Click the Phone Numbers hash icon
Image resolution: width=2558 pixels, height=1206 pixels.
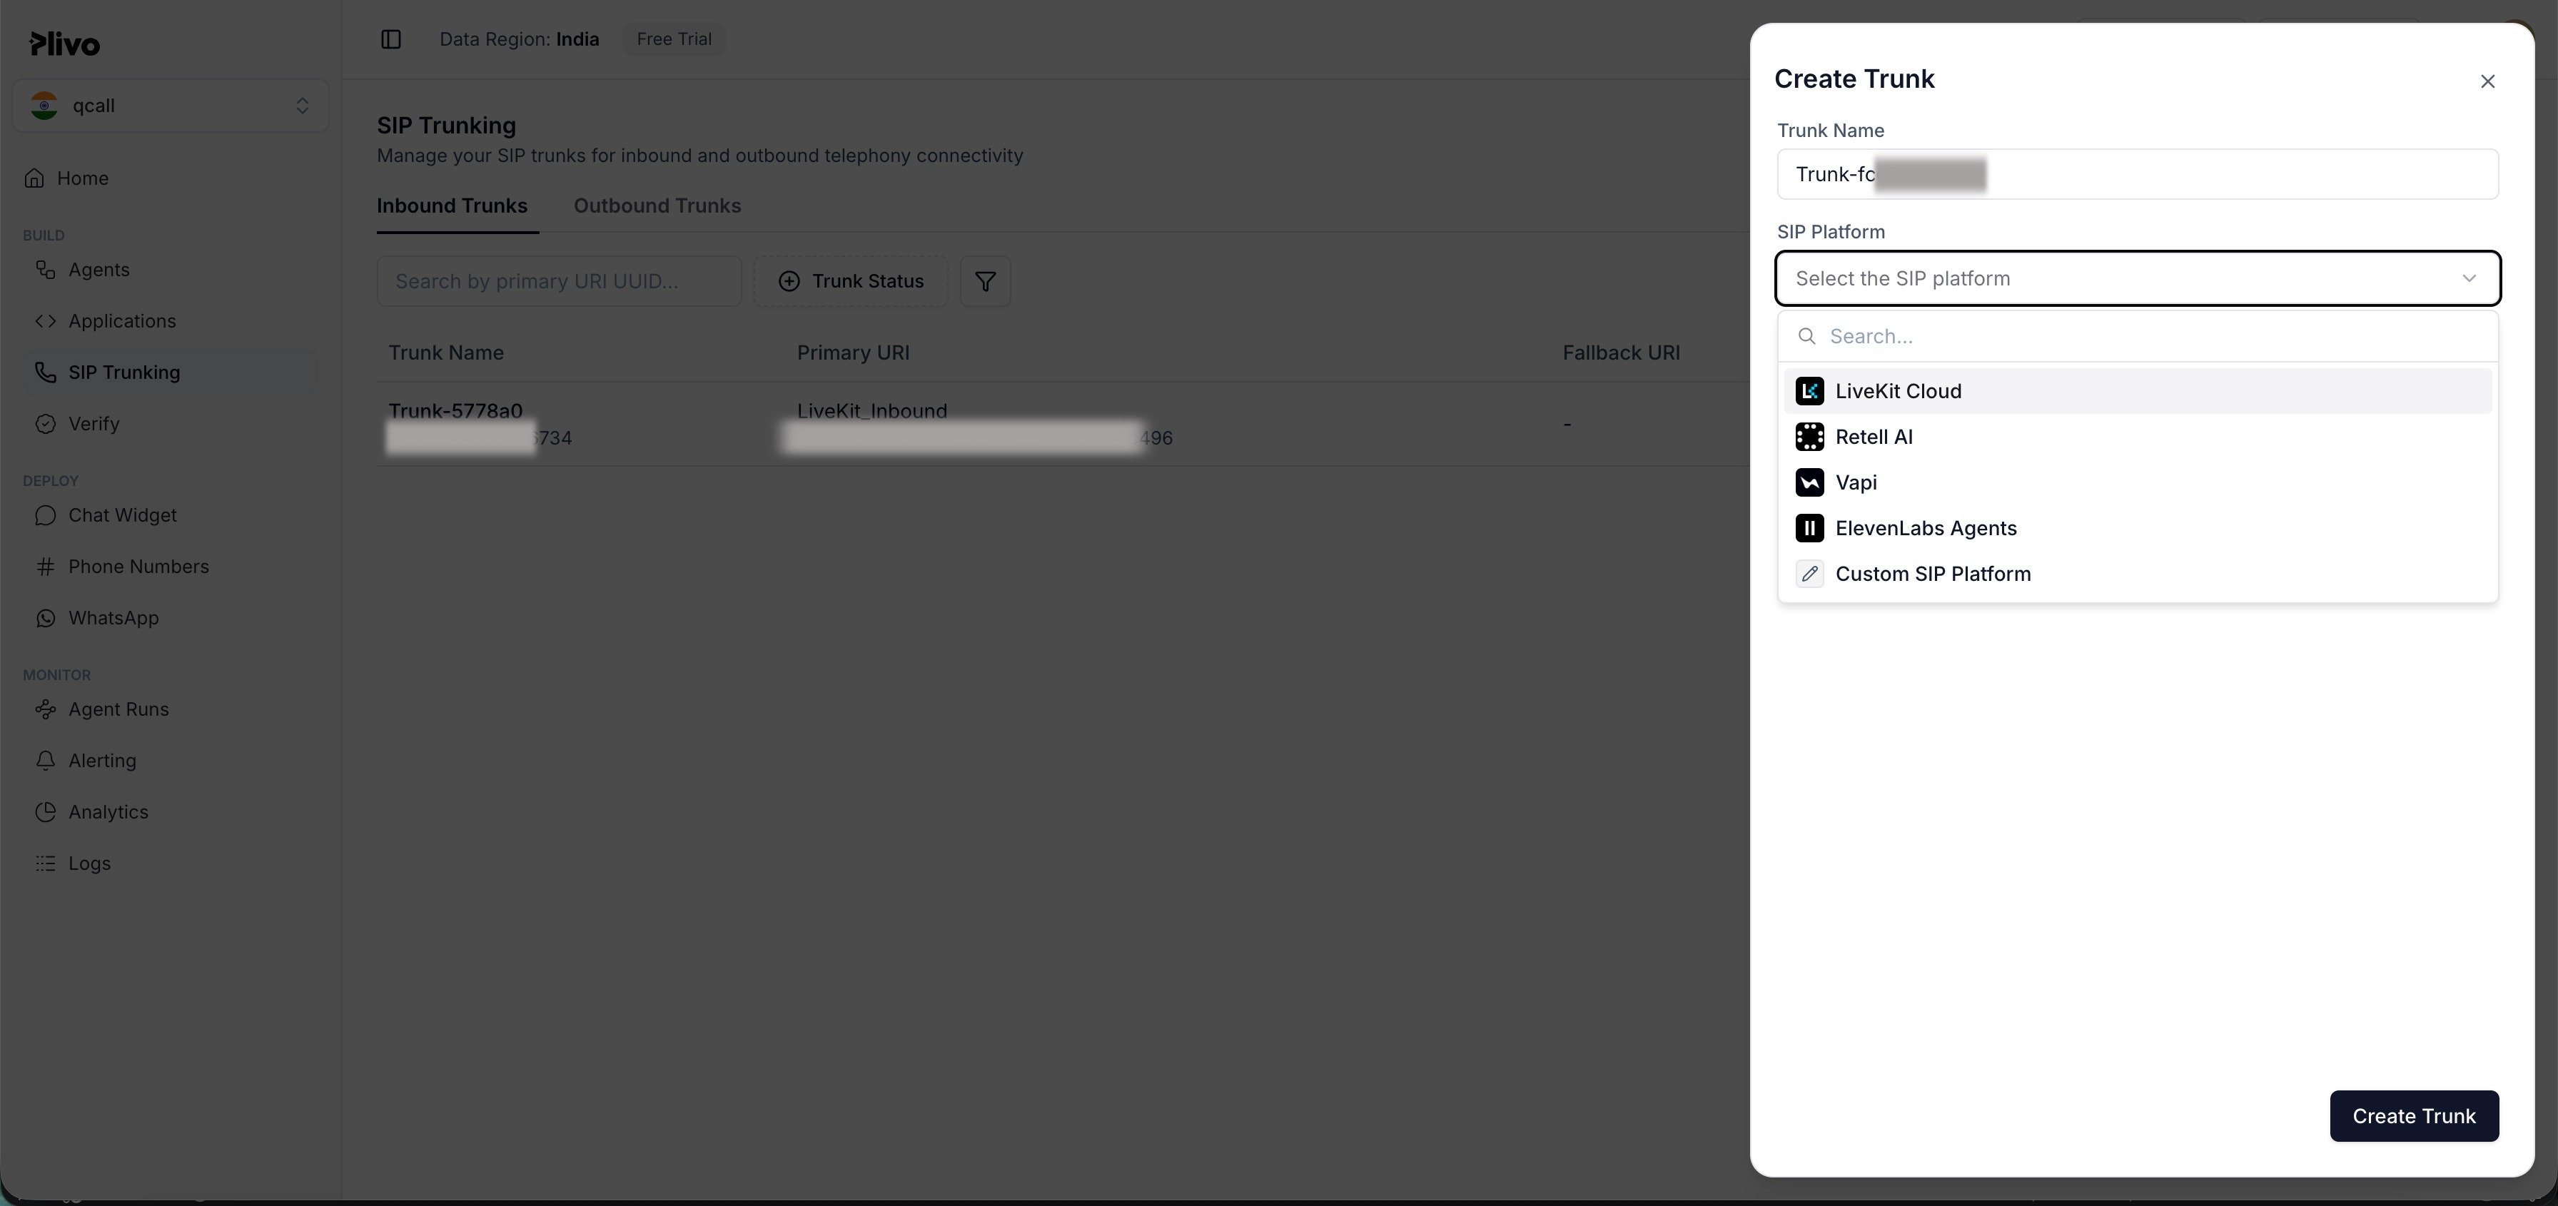point(46,567)
